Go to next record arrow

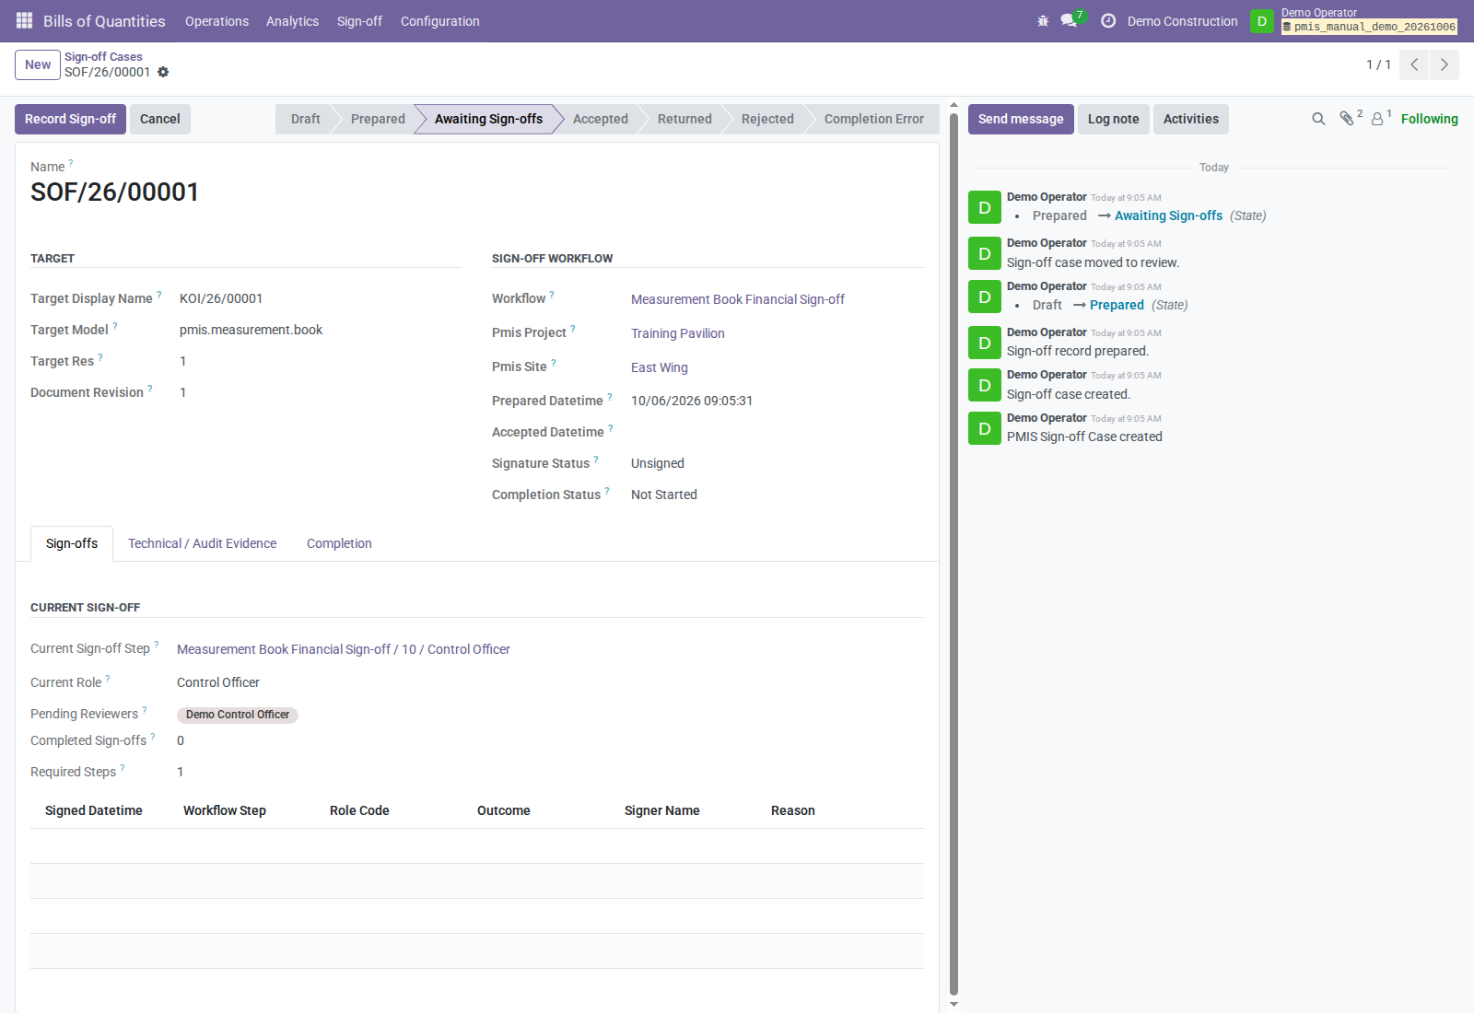pos(1445,64)
